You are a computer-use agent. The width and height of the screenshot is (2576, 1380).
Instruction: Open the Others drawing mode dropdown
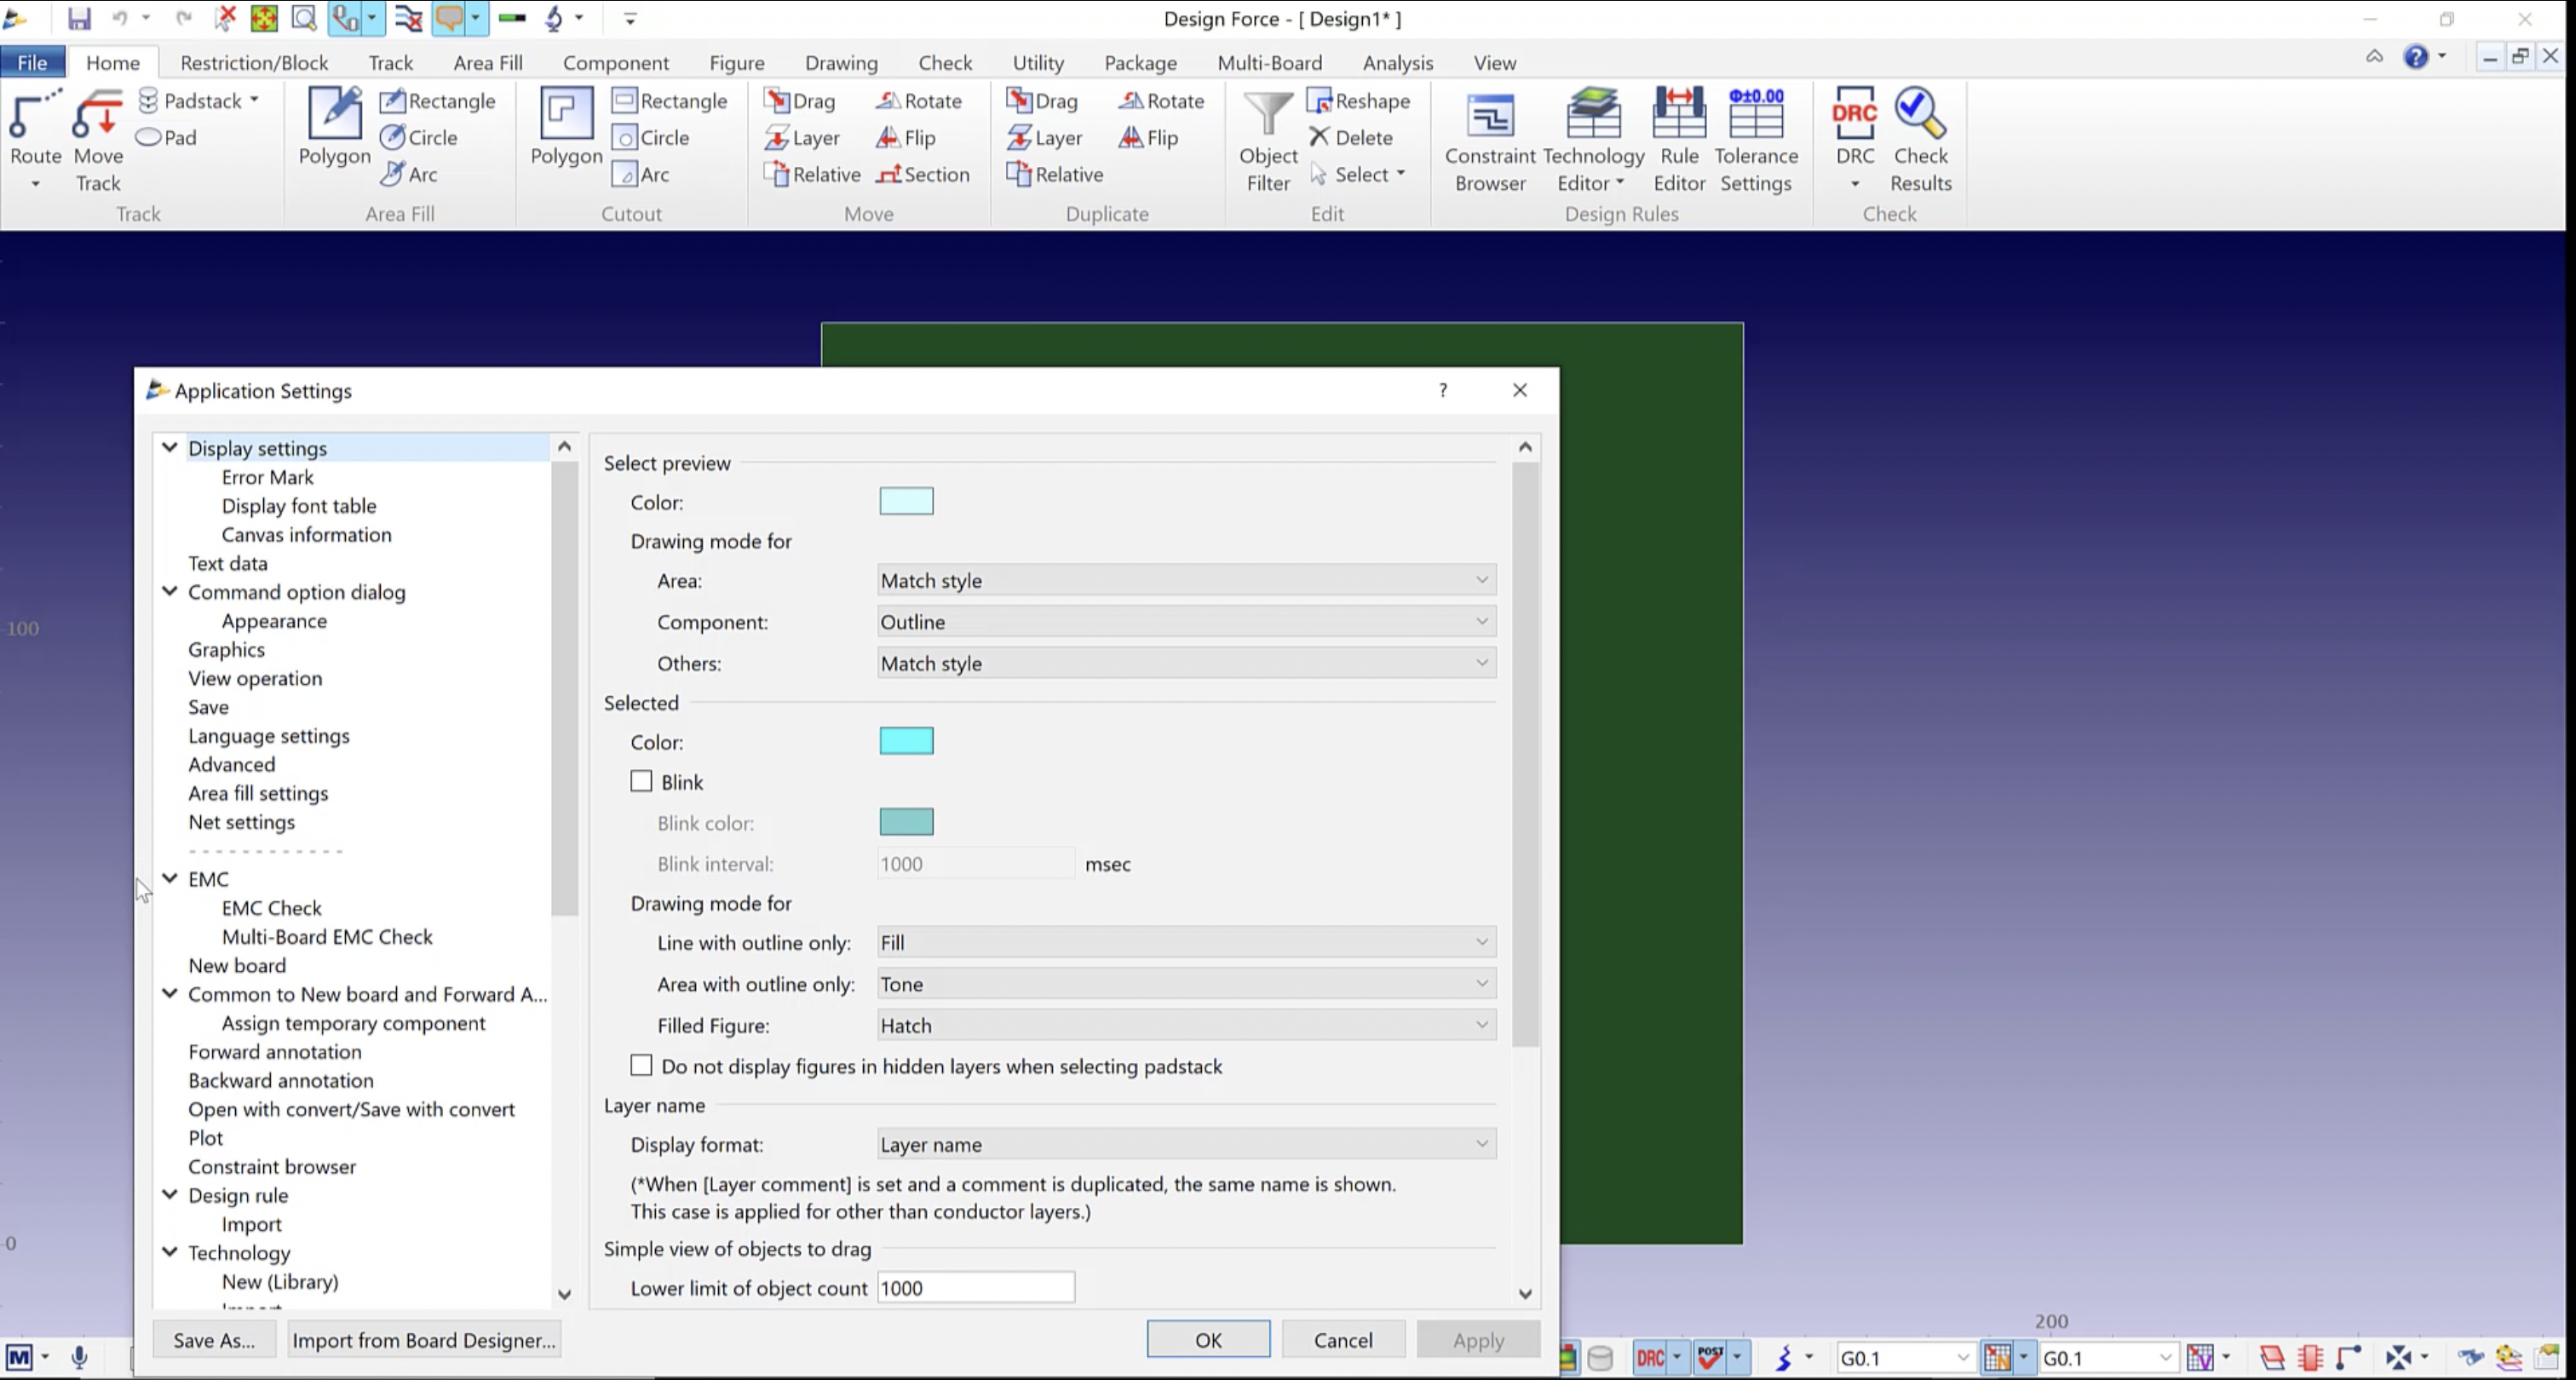tap(1186, 663)
